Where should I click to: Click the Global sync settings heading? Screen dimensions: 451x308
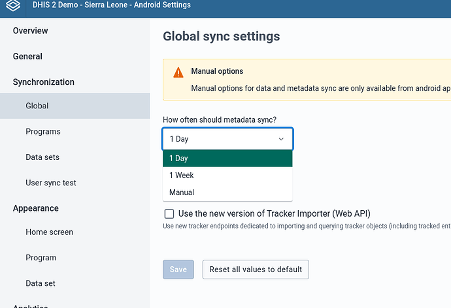221,37
